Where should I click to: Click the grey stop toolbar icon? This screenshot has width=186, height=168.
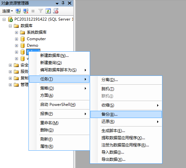33,11
